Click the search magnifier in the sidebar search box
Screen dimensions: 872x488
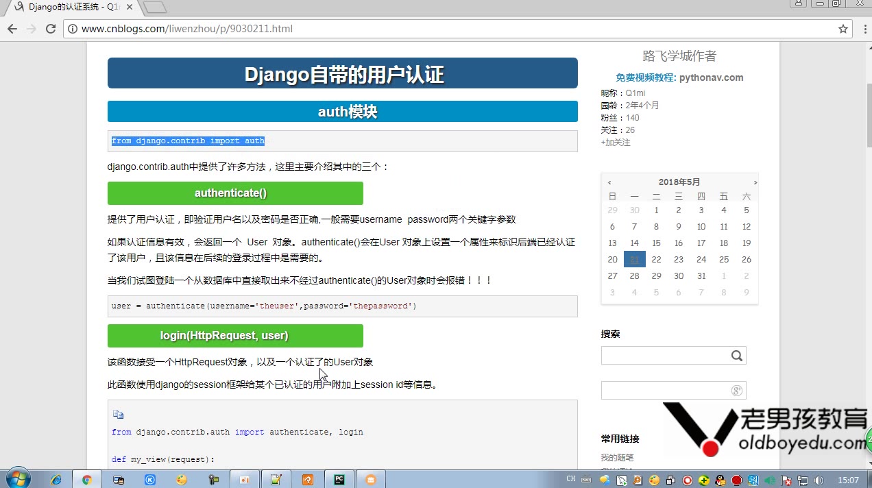click(x=737, y=356)
